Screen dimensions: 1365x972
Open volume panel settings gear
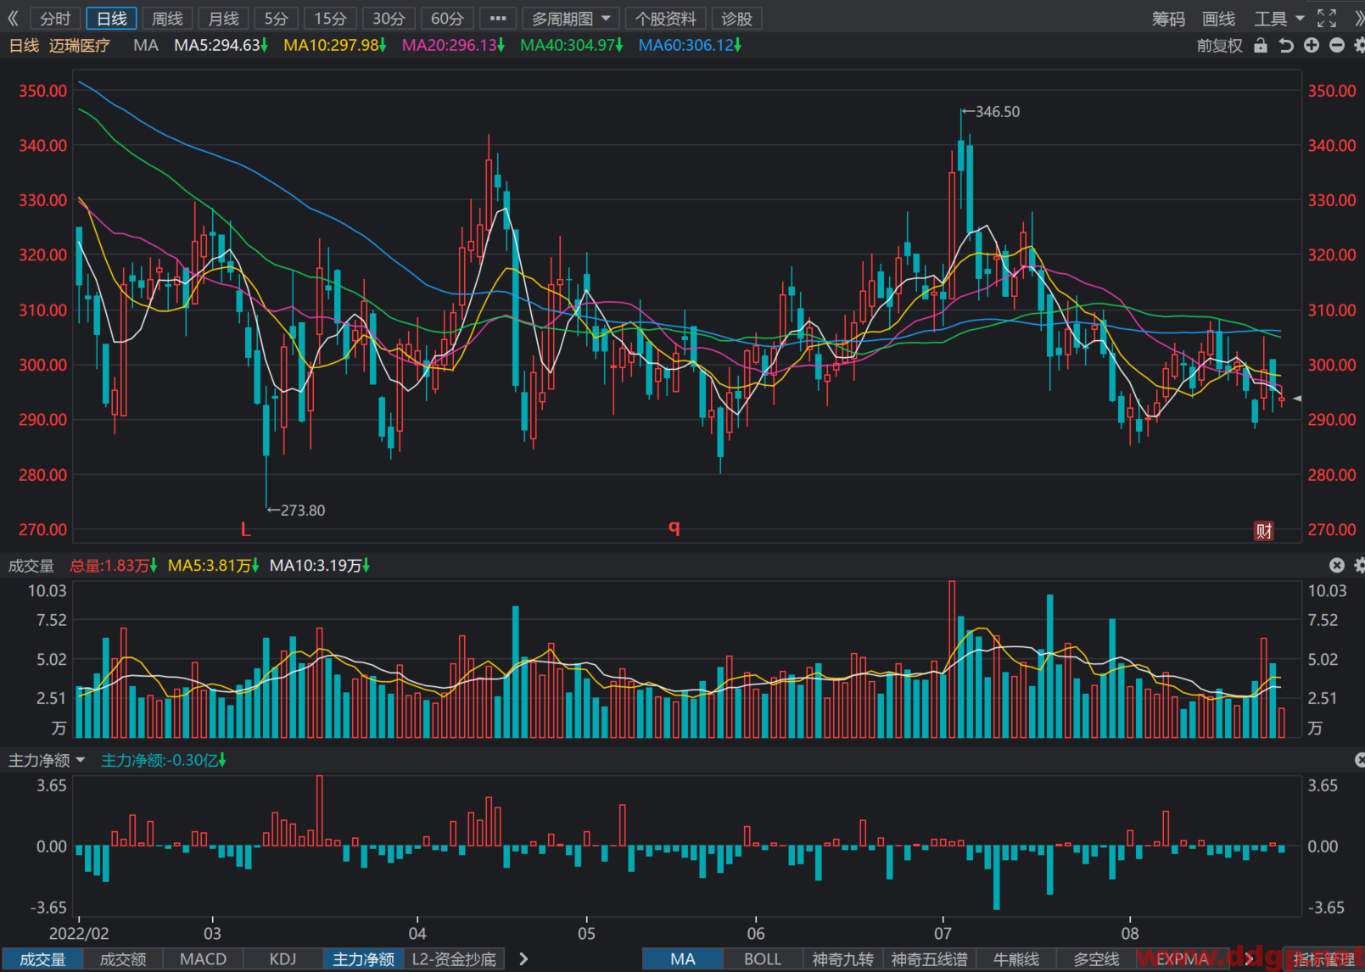pos(1359,565)
